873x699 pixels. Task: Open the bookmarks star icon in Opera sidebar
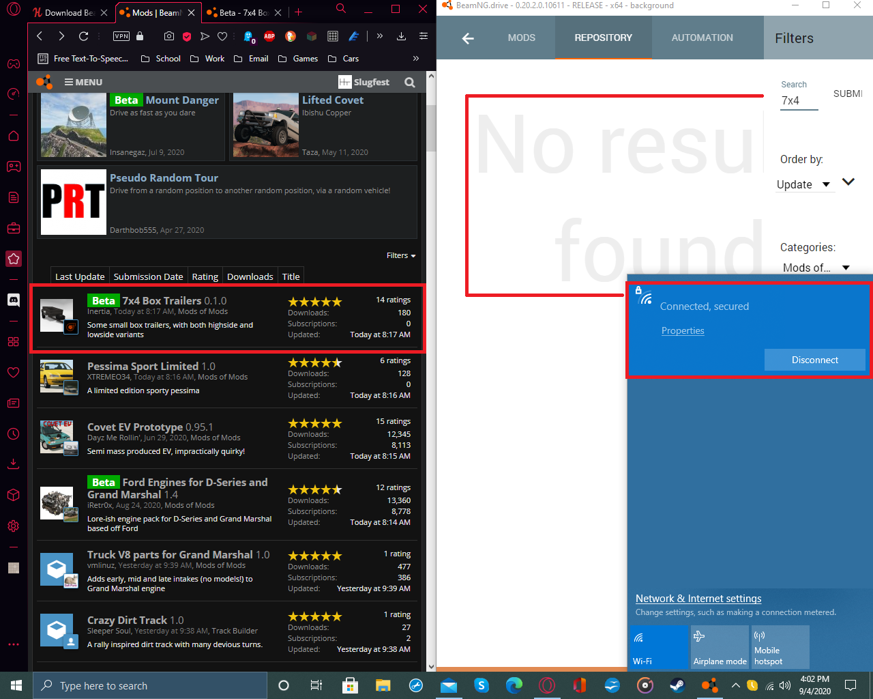pos(14,259)
